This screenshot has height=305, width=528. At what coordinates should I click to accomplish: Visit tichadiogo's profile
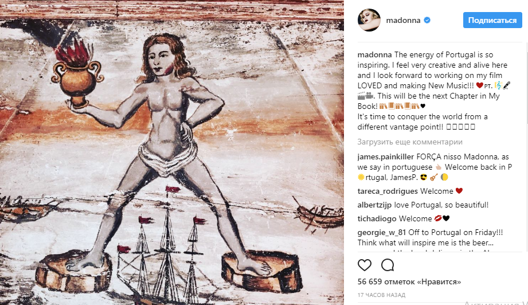377,219
